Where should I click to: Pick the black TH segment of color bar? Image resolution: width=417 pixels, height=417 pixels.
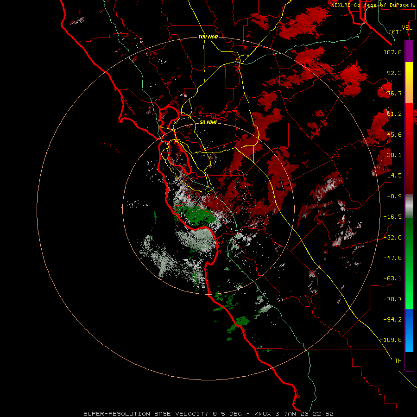point(409,361)
